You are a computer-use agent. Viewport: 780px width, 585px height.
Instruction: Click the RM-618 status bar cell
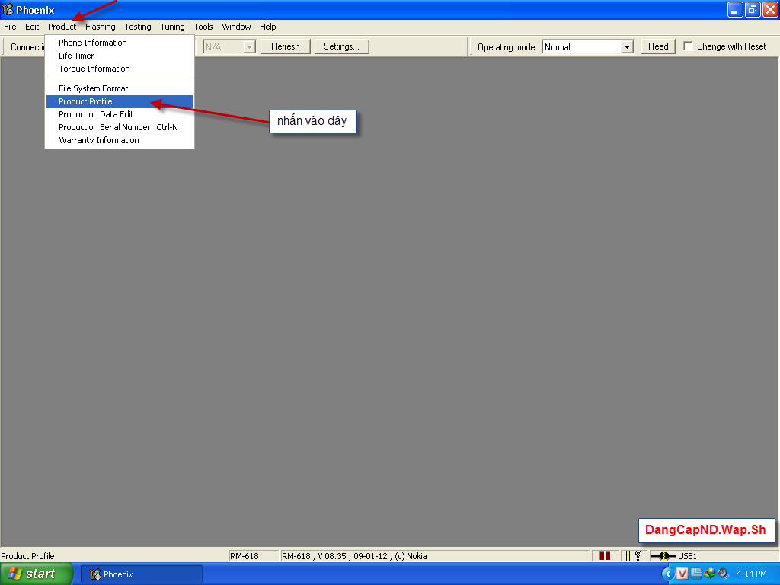(253, 555)
